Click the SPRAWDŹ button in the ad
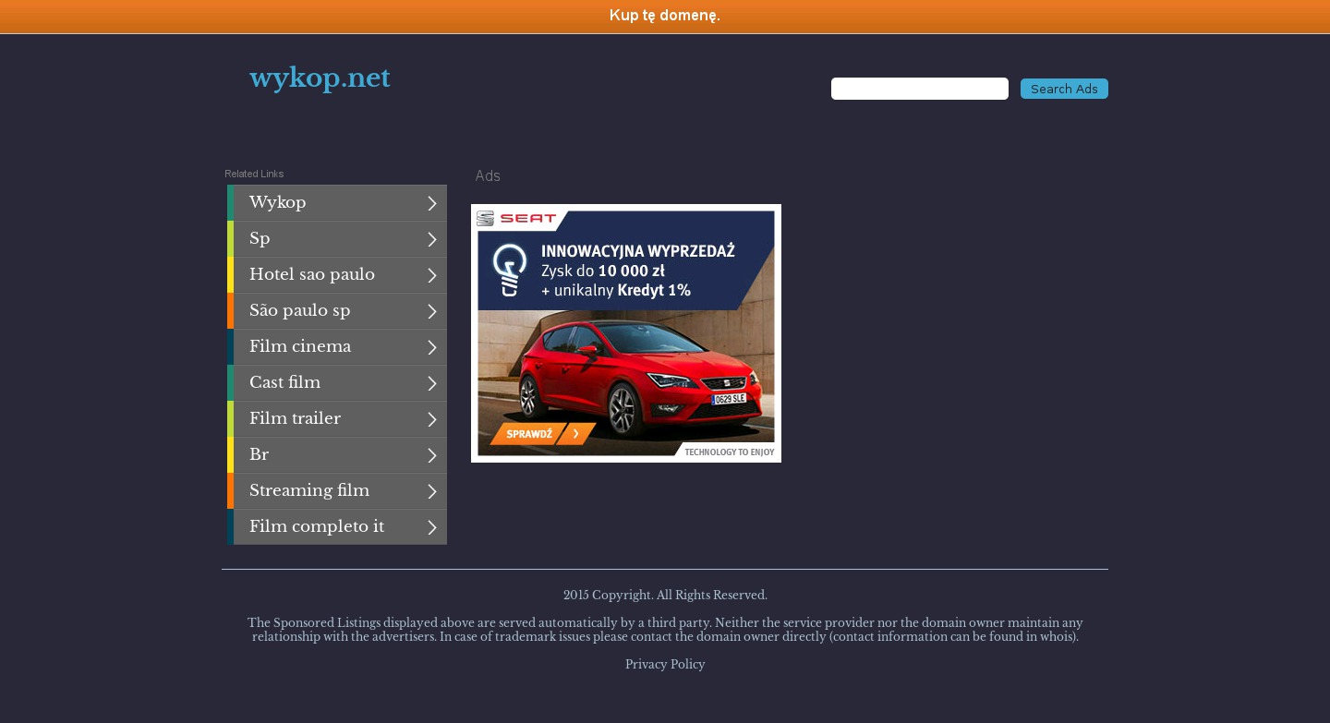This screenshot has width=1330, height=723. [541, 433]
